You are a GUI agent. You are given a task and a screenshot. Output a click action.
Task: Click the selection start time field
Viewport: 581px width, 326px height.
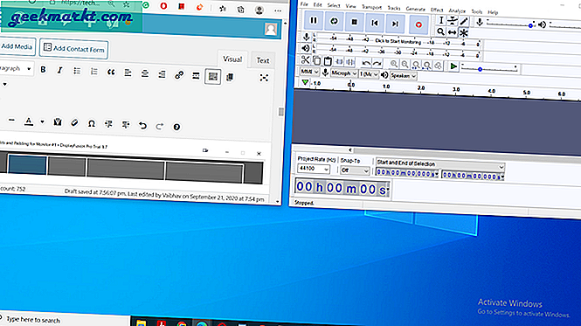407,173
